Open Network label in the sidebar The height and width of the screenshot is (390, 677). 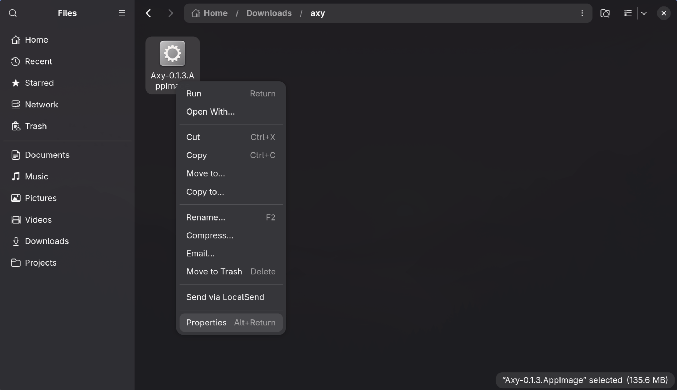(42, 105)
